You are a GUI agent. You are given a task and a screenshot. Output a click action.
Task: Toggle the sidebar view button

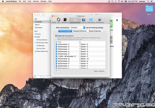(x=43, y=15)
